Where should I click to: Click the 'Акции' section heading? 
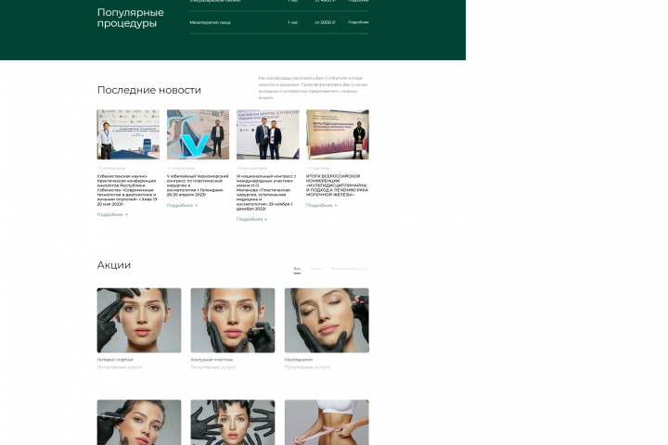pyautogui.click(x=114, y=265)
